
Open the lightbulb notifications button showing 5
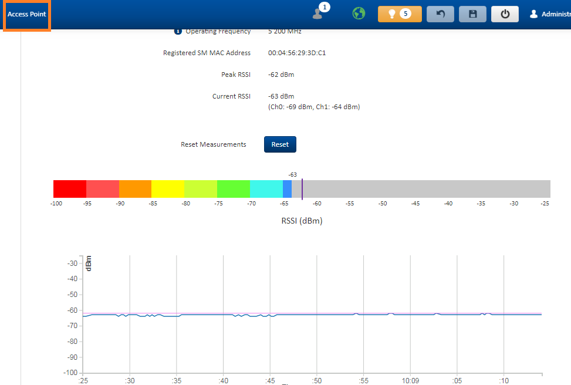point(400,14)
